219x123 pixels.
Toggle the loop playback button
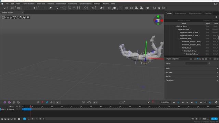click(x=205, y=102)
